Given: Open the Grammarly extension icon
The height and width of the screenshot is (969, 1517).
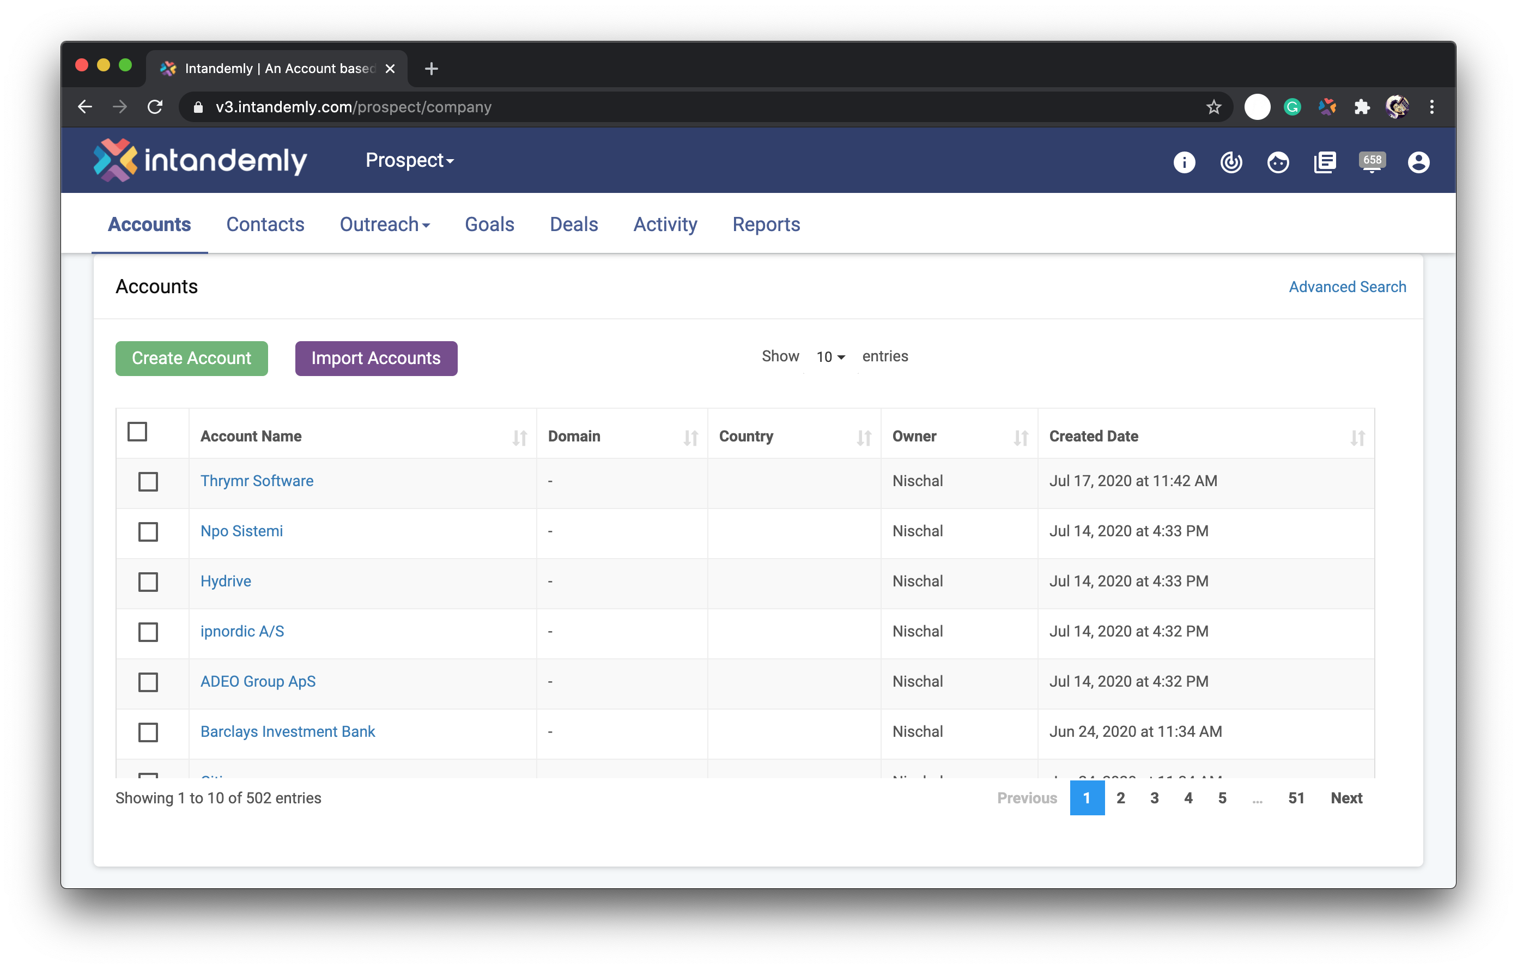Looking at the screenshot, I should 1292,107.
